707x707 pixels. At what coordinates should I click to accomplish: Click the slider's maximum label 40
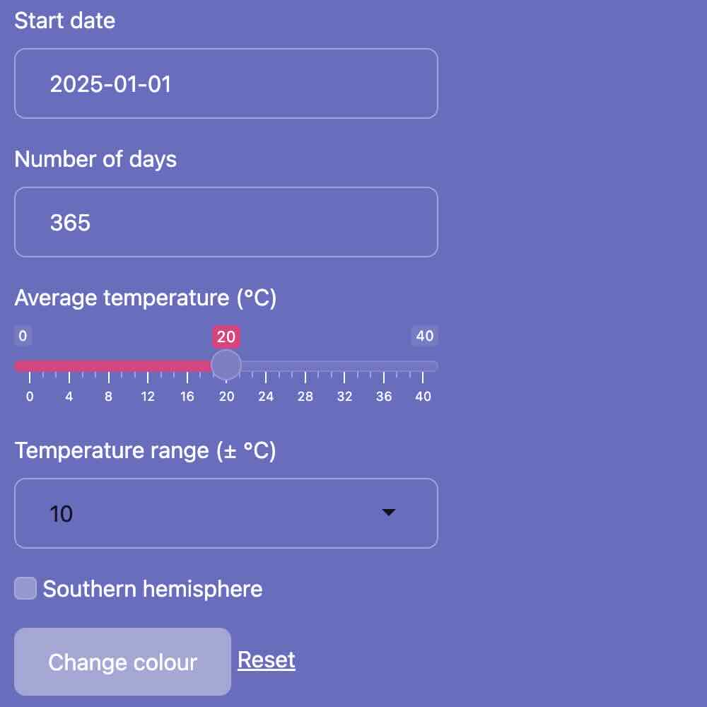coord(425,336)
